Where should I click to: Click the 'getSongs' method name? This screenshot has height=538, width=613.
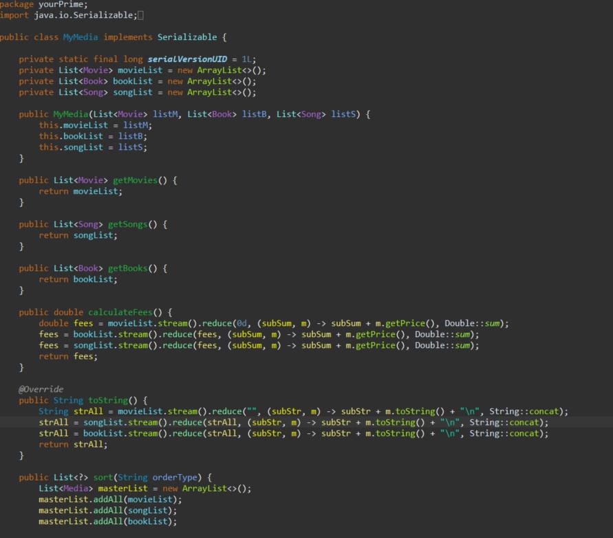127,224
